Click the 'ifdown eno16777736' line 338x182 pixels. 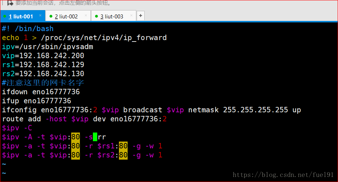(41, 92)
